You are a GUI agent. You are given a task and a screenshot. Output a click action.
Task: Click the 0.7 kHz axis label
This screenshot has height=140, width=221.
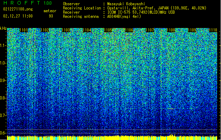coord(3,115)
